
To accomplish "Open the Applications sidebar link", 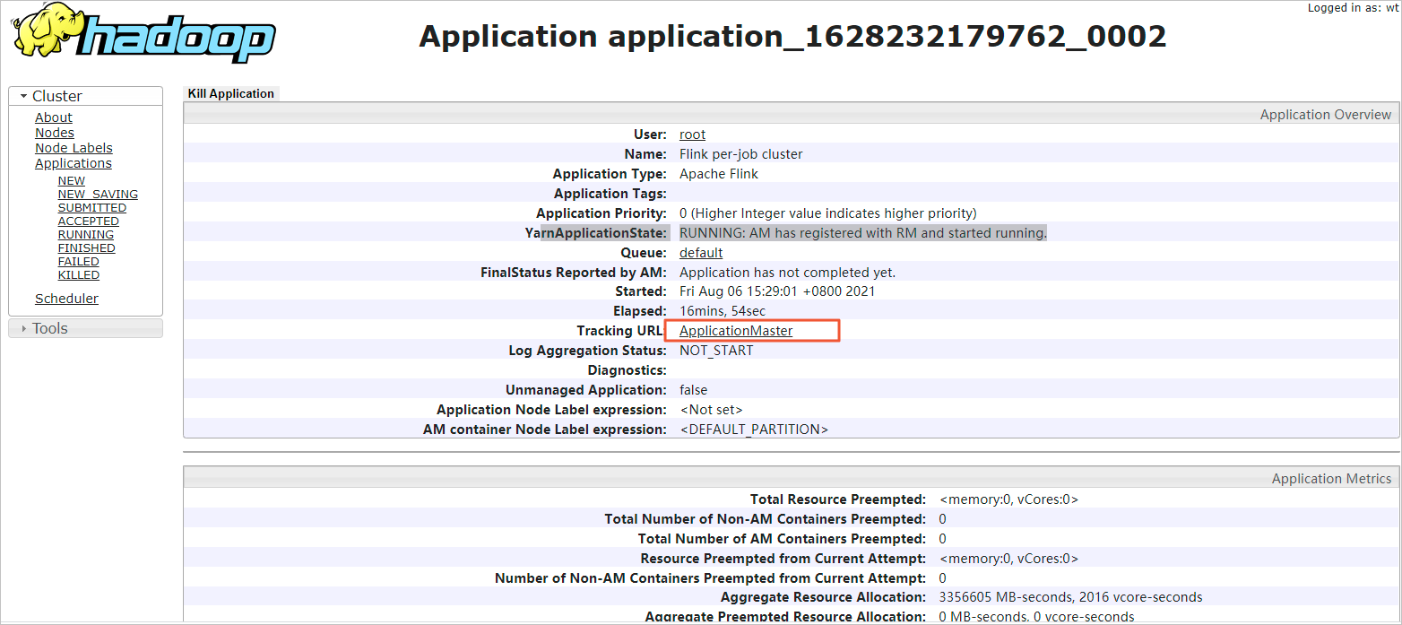I will (x=73, y=163).
